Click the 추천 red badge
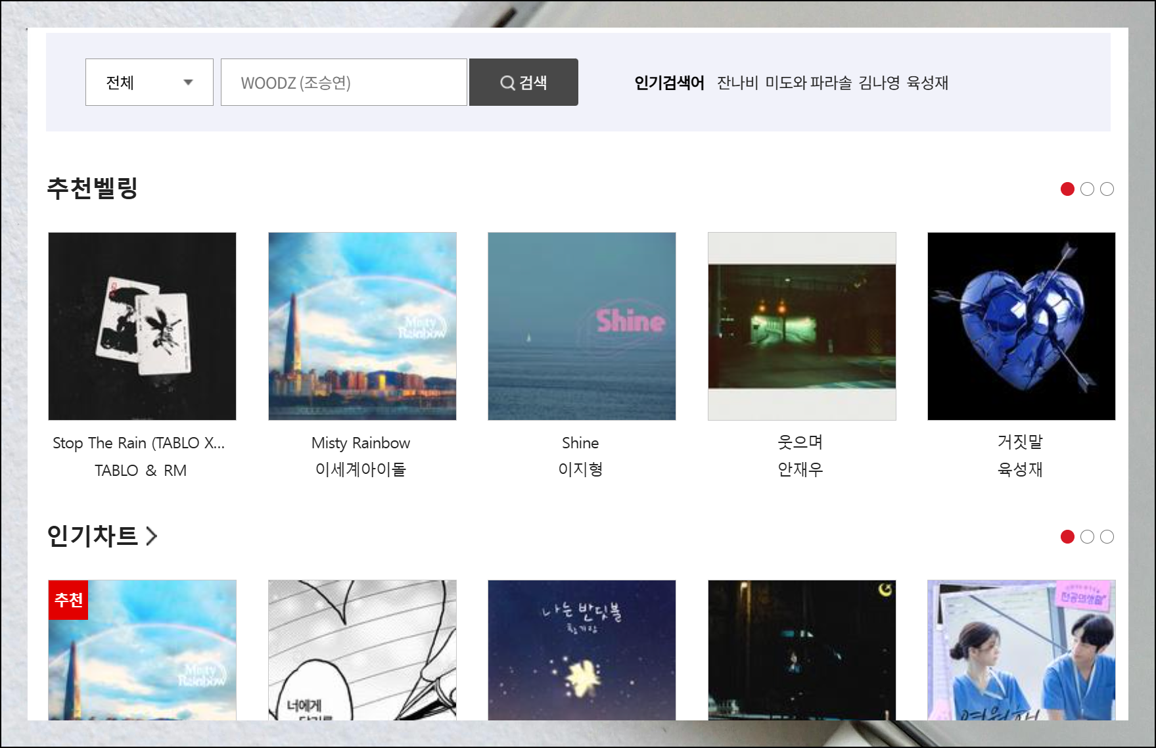The image size is (1156, 748). [68, 599]
